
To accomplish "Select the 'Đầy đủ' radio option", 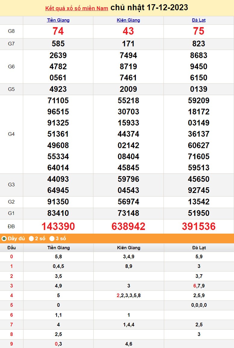I will coord(4,239).
